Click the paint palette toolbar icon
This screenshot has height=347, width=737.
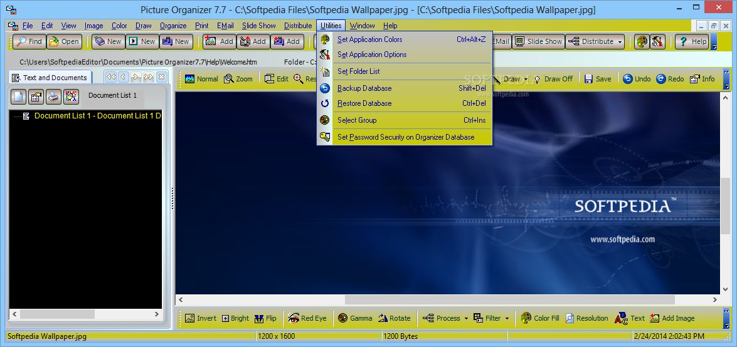[641, 41]
